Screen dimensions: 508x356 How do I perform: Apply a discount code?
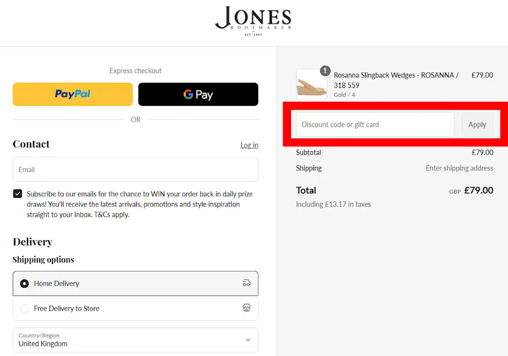(477, 124)
